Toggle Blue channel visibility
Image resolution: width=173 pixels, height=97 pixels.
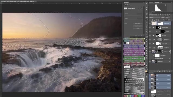coord(150,87)
